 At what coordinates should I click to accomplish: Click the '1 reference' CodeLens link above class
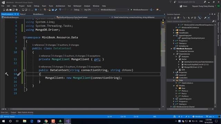(x=38, y=45)
